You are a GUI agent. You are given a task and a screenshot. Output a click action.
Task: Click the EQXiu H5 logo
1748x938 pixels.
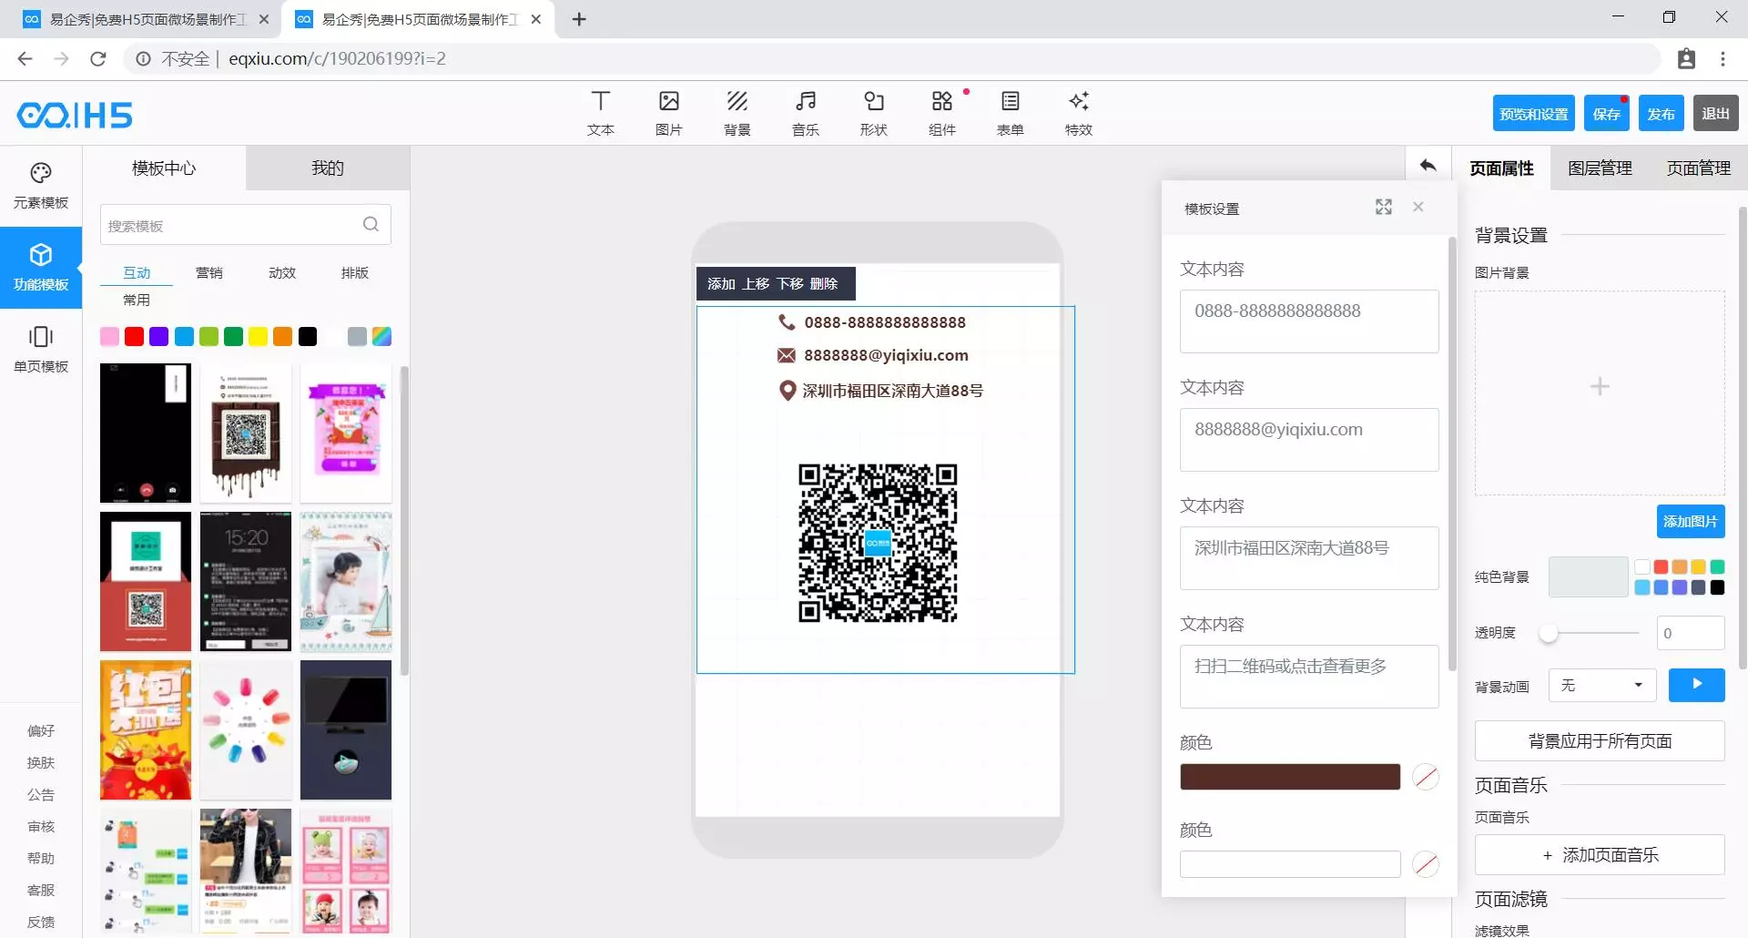tap(75, 115)
